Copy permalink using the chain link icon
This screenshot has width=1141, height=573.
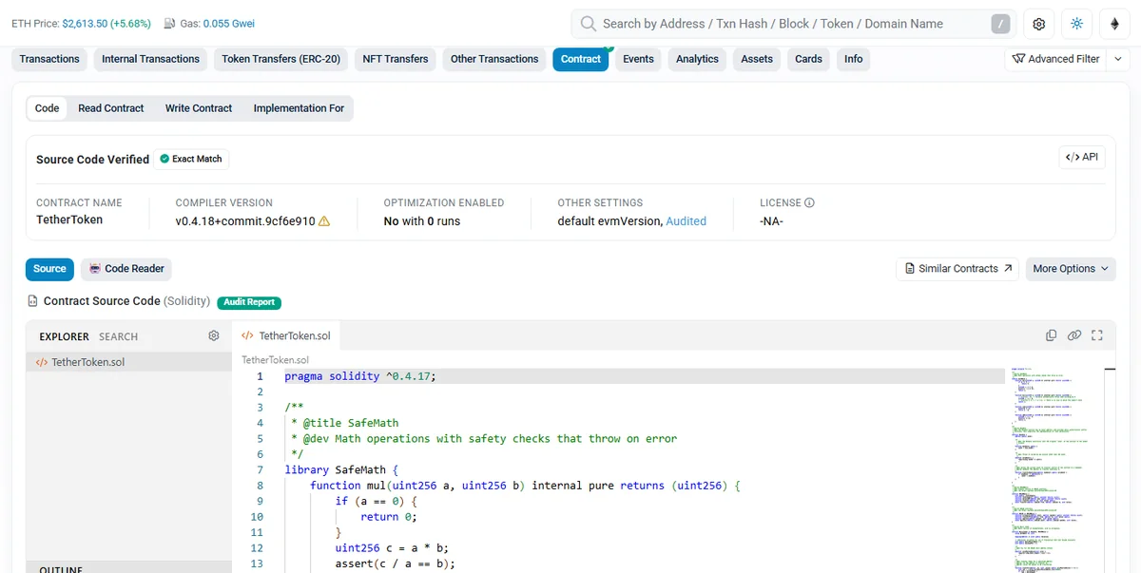click(1073, 335)
